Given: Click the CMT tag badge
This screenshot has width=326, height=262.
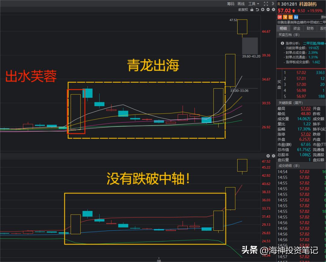Looking at the screenshot, I should point(280,17).
